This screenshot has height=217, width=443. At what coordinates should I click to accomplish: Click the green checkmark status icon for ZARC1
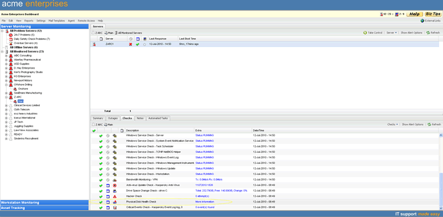(x=137, y=44)
